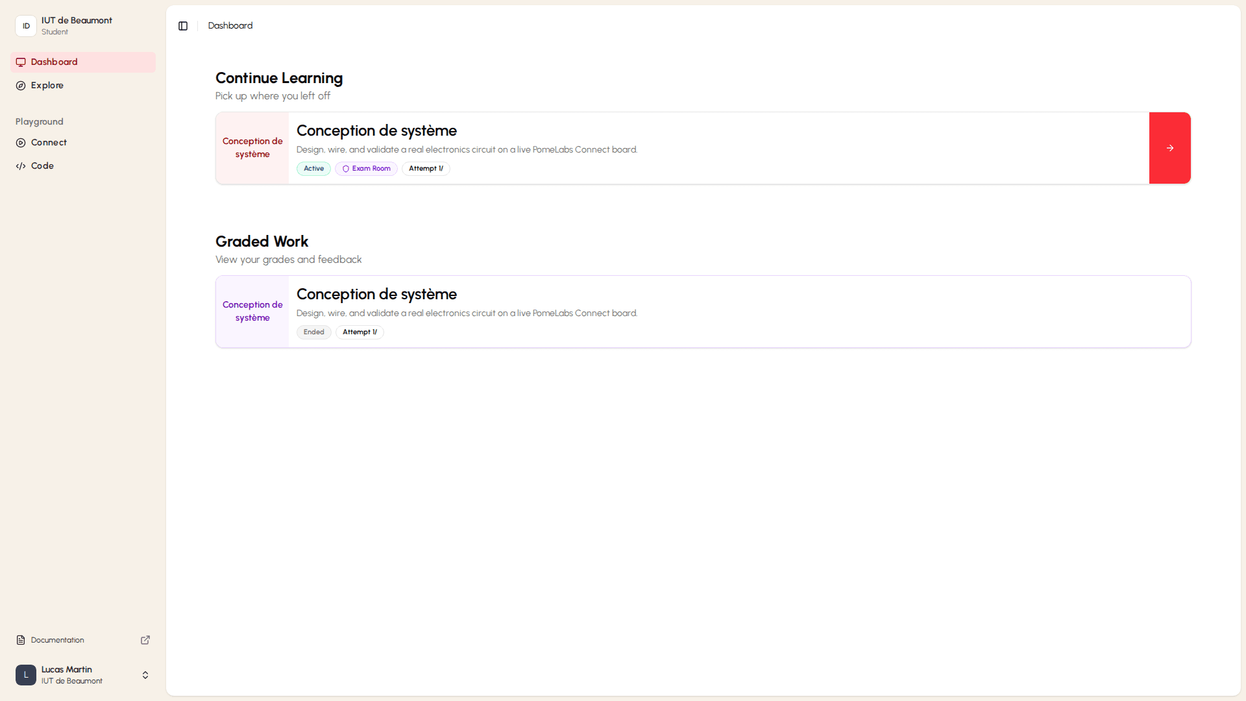Image resolution: width=1246 pixels, height=701 pixels.
Task: Click 'Pick up where you left off' text
Action: point(273,96)
